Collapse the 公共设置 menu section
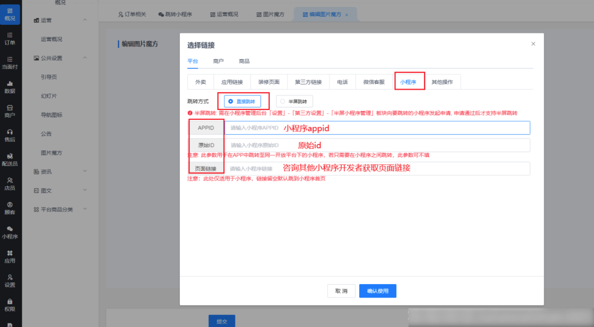Image resolution: width=594 pixels, height=327 pixels. point(85,58)
